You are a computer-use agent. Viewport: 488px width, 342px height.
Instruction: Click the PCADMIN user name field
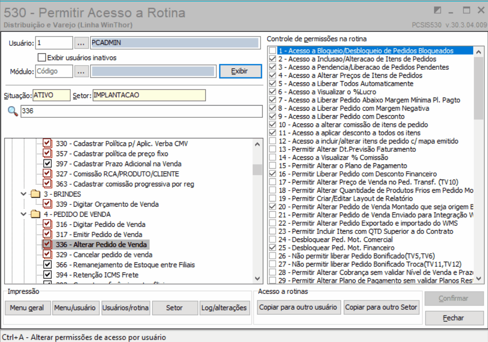click(175, 43)
